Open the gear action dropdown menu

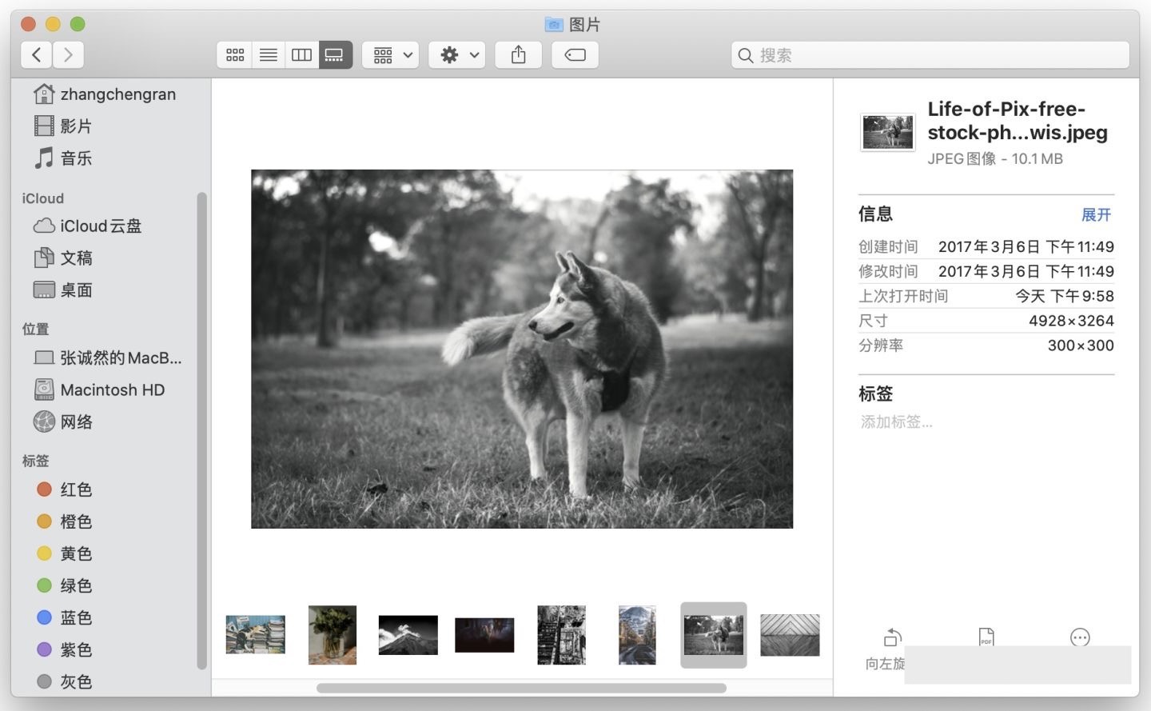pos(457,55)
